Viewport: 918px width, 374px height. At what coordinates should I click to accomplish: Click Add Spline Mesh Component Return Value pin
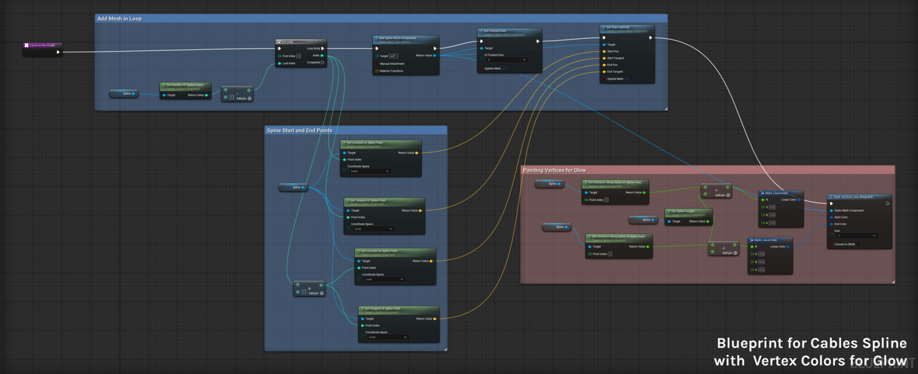coord(435,56)
